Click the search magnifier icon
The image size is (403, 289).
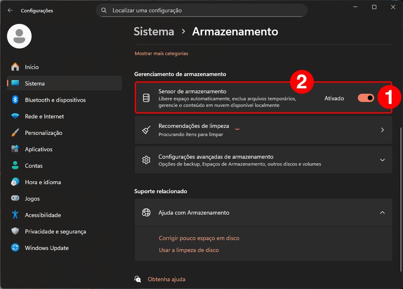click(104, 10)
